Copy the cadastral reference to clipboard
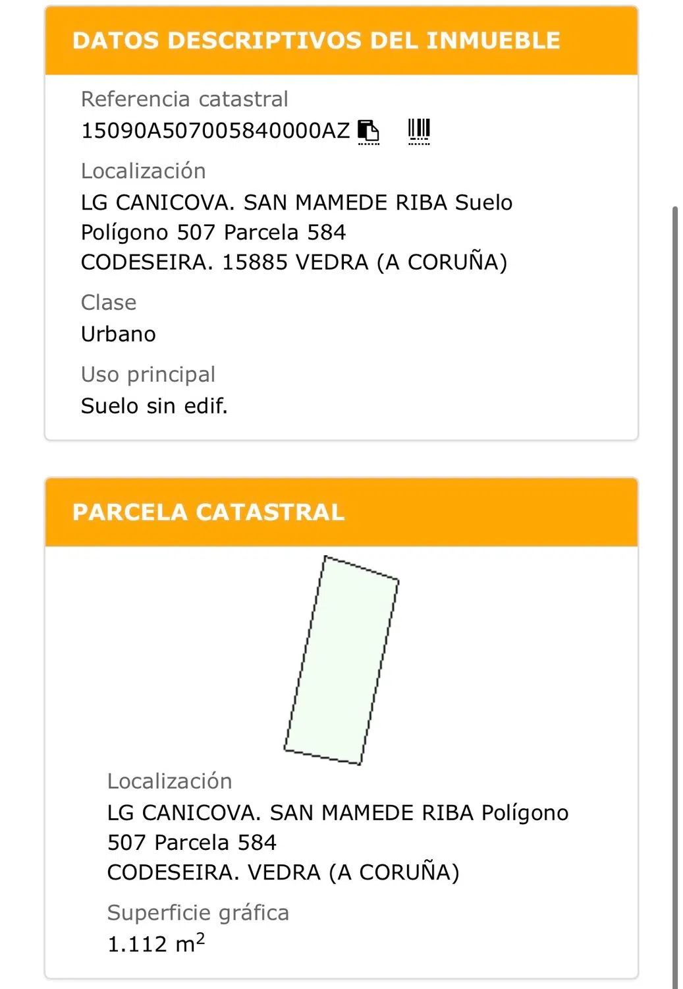Image resolution: width=683 pixels, height=989 pixels. pyautogui.click(x=369, y=131)
